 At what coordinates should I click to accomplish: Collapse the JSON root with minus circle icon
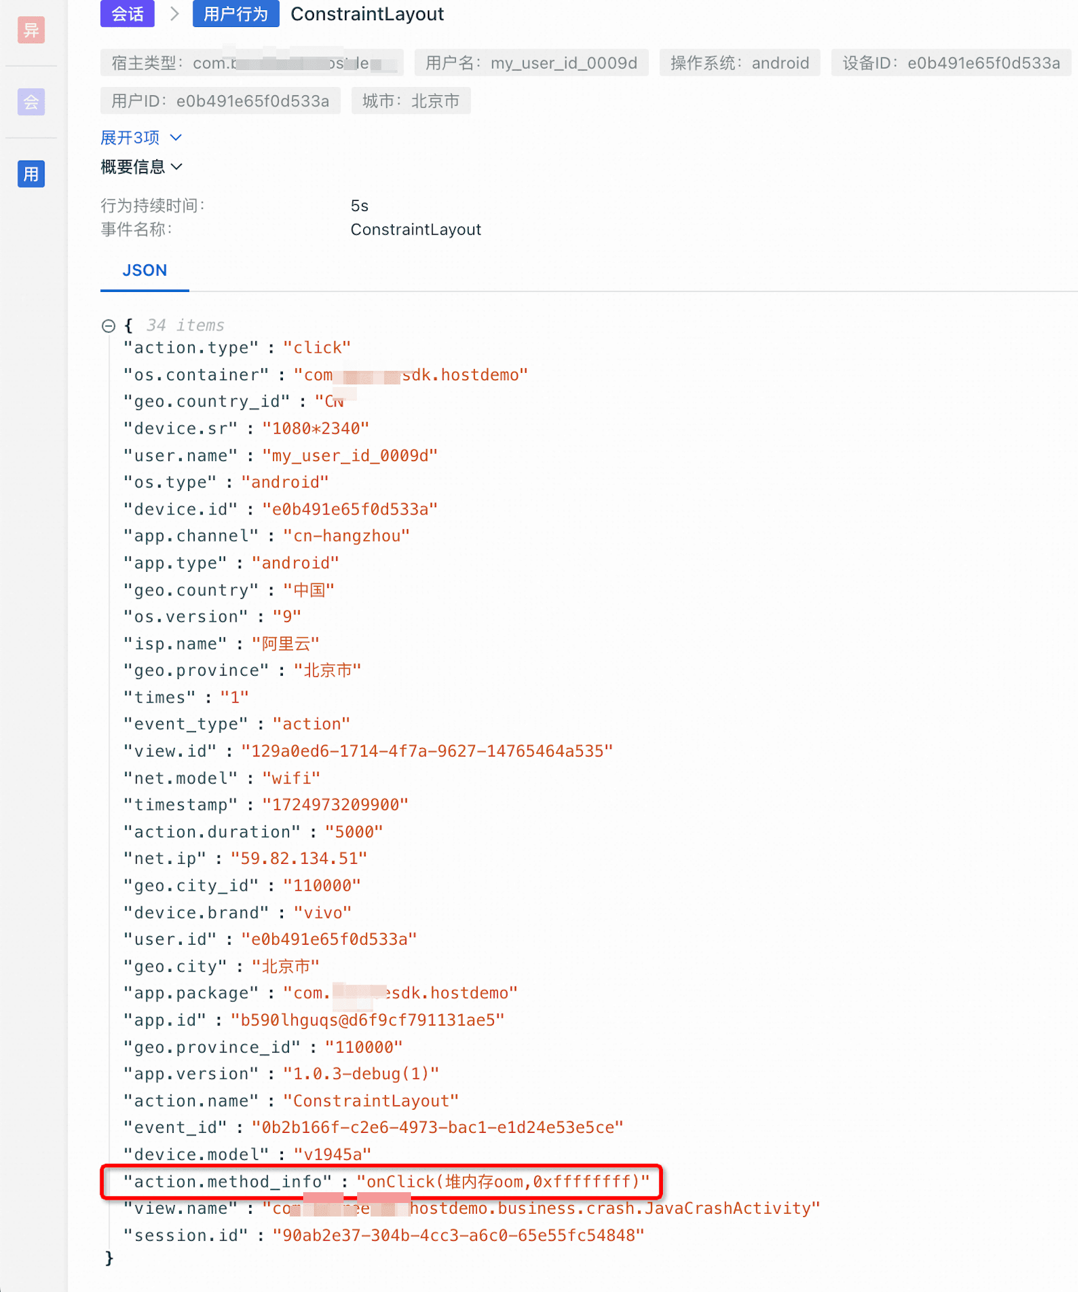pos(108,326)
